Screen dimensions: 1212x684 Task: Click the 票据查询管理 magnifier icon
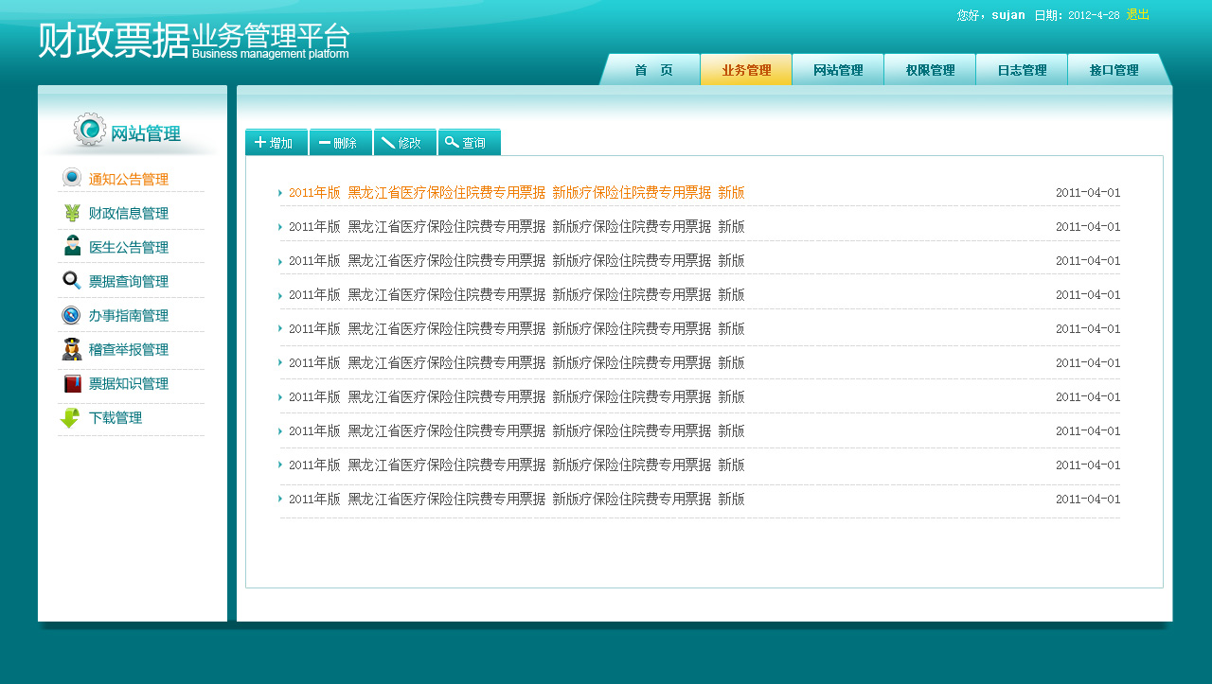[x=72, y=280]
